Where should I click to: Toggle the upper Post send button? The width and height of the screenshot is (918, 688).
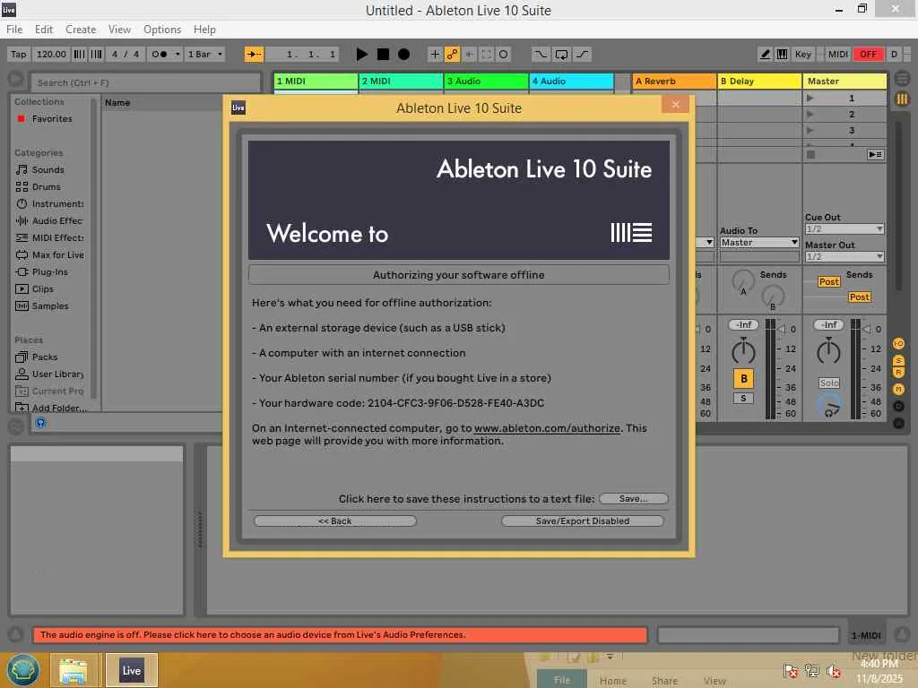828,282
